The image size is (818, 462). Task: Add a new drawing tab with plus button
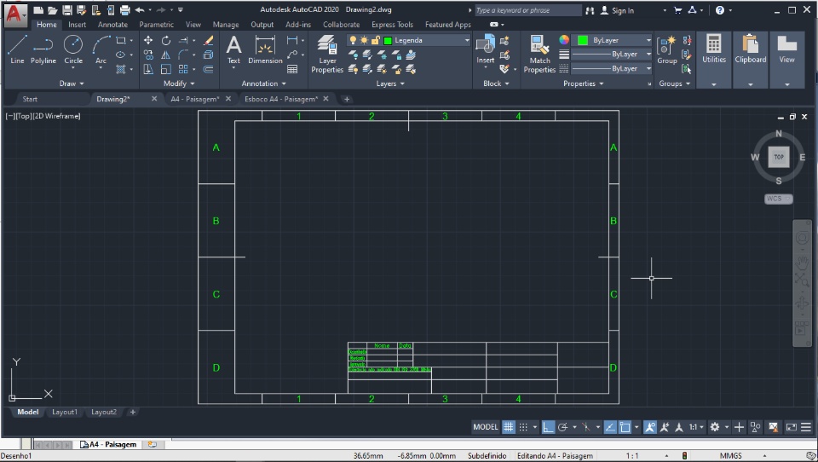[347, 99]
